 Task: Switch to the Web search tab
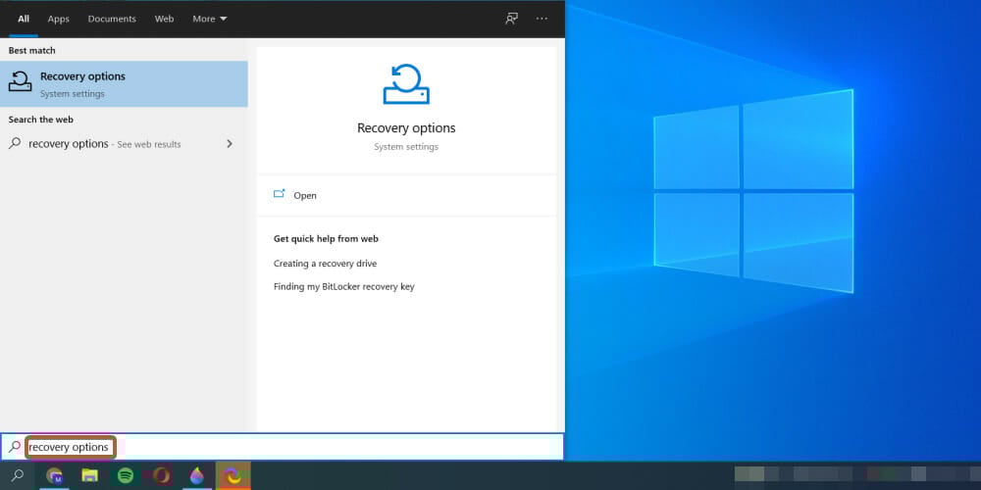click(x=165, y=19)
